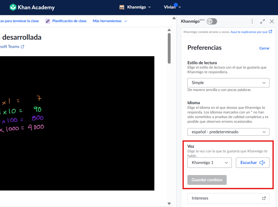278x207 pixels.
Task: Click the 'De manera sencilla y con pocas palabras' text
Action: pyautogui.click(x=219, y=90)
